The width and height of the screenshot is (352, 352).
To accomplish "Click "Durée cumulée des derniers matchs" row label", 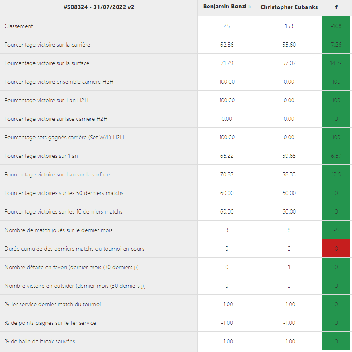I will click(74, 249).
